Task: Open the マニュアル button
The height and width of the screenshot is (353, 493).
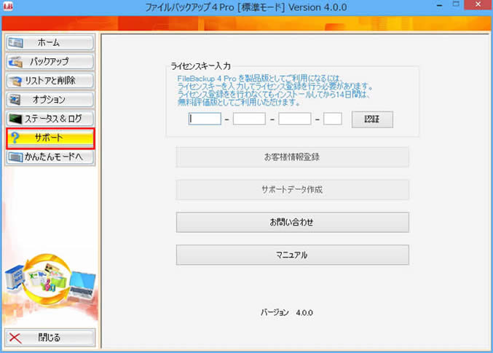Action: 293,255
